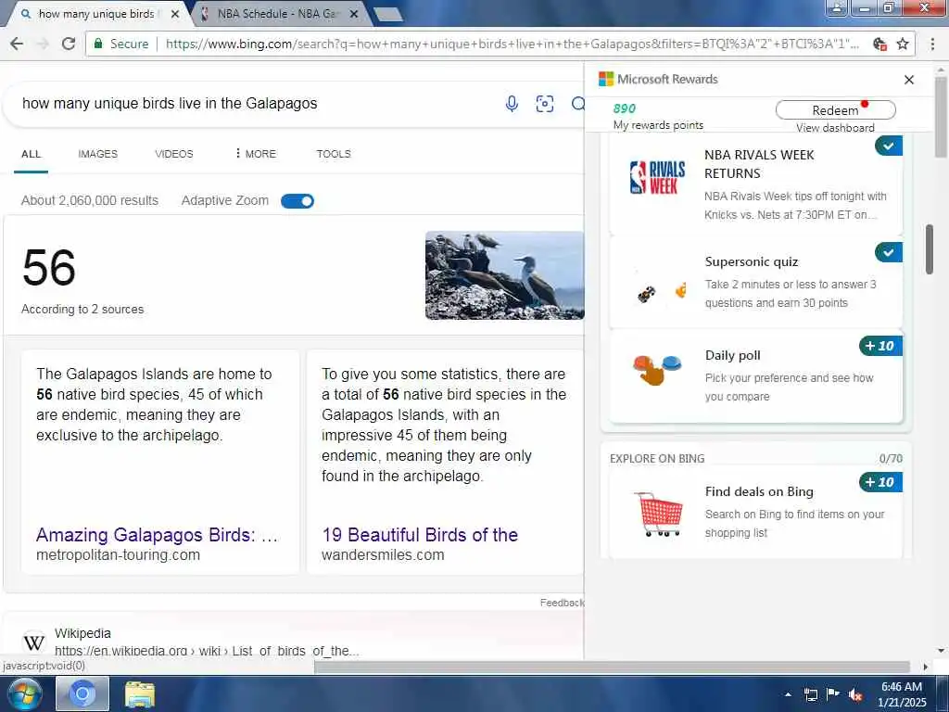This screenshot has width=949, height=712.
Task: Expand the MORE search menu
Action: pos(256,154)
